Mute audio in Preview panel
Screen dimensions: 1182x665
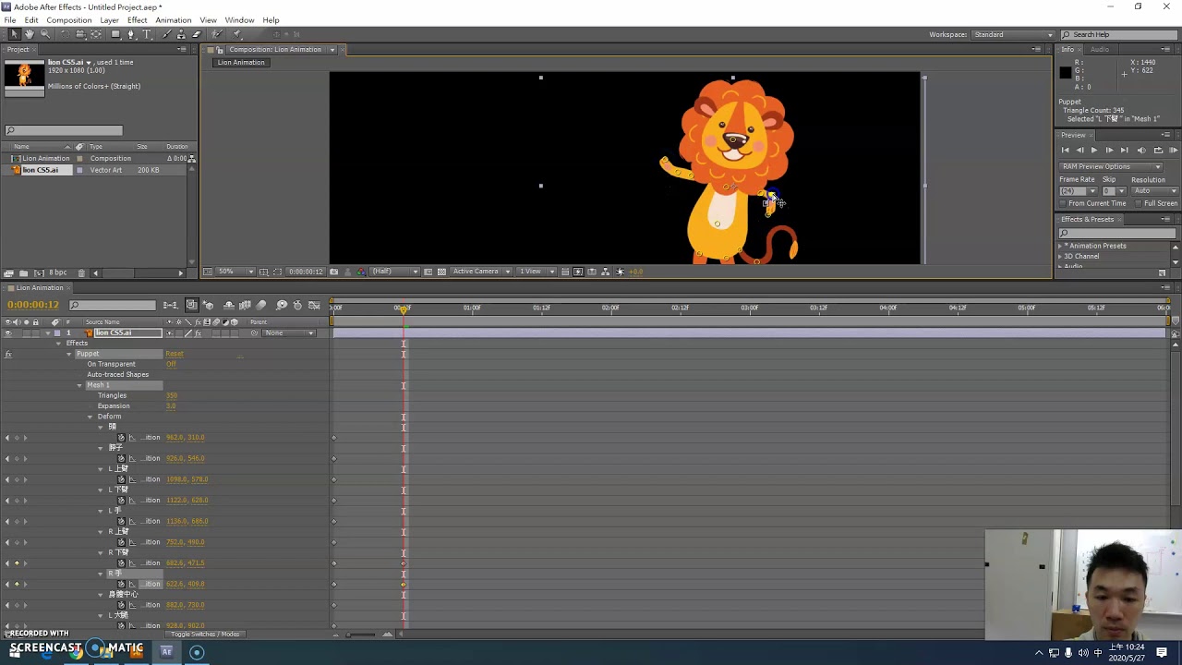pos(1141,150)
